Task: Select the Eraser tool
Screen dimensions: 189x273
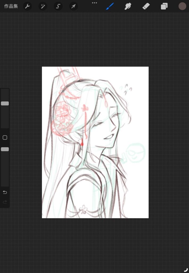Action: coord(146,6)
